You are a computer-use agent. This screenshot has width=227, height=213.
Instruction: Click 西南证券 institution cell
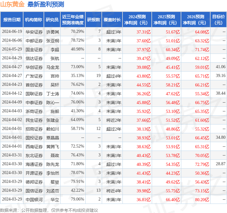click(34, 147)
